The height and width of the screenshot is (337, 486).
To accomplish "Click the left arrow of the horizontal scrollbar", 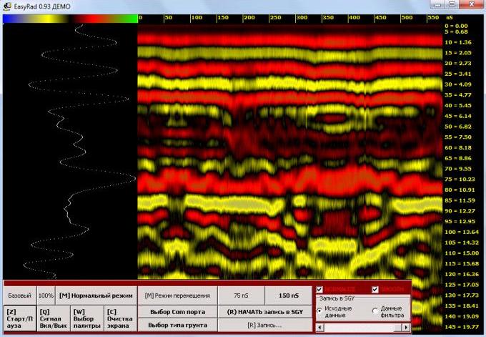I will click(x=319, y=327).
